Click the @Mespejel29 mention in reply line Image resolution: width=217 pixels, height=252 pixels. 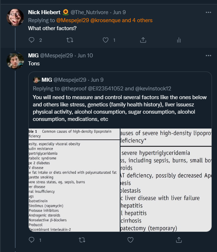pos(73,20)
